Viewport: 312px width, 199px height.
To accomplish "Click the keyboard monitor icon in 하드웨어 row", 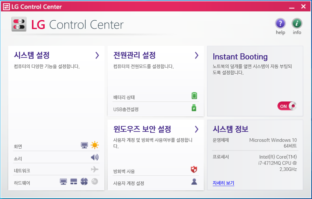I will coord(63,182).
